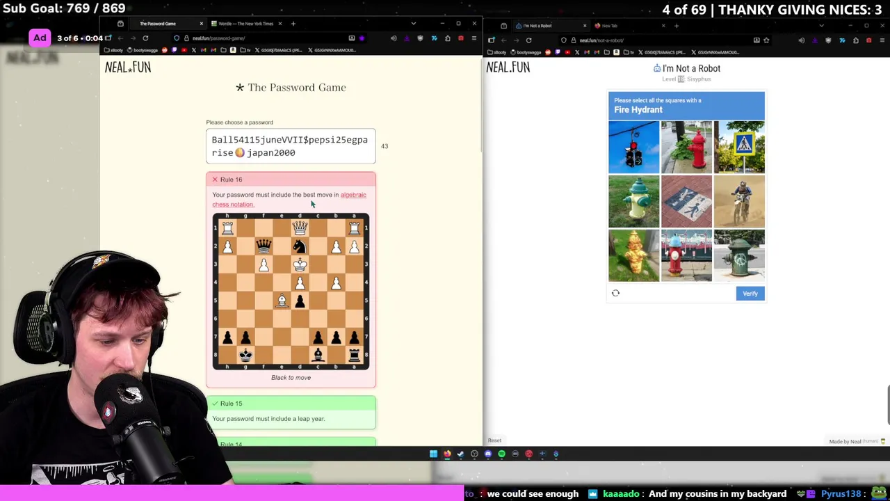Select the red fire hydrant top-middle tile
Screen dimensions: 890x501
686,147
